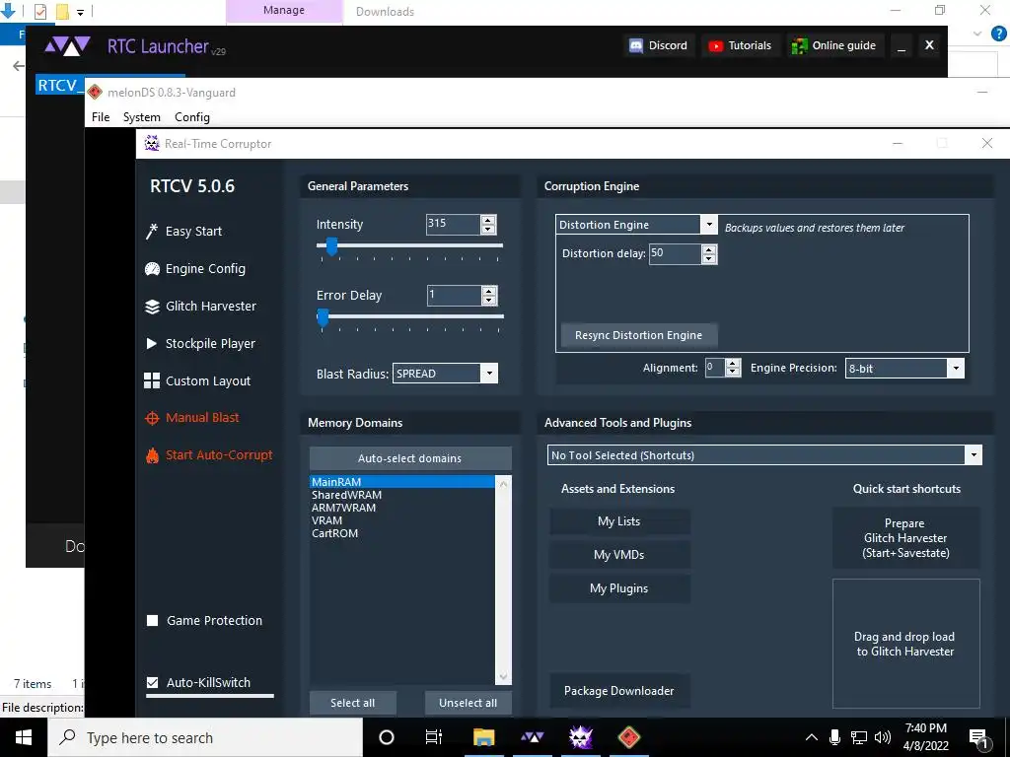Viewport: 1010px width, 757px height.
Task: Click the RTC Launcher logo
Action: click(67, 46)
